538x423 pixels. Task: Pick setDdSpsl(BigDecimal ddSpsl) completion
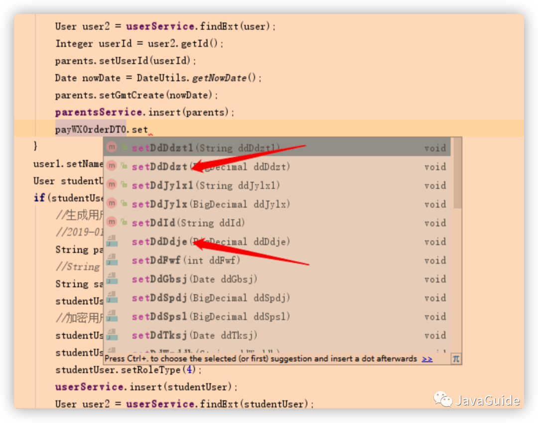click(277, 316)
